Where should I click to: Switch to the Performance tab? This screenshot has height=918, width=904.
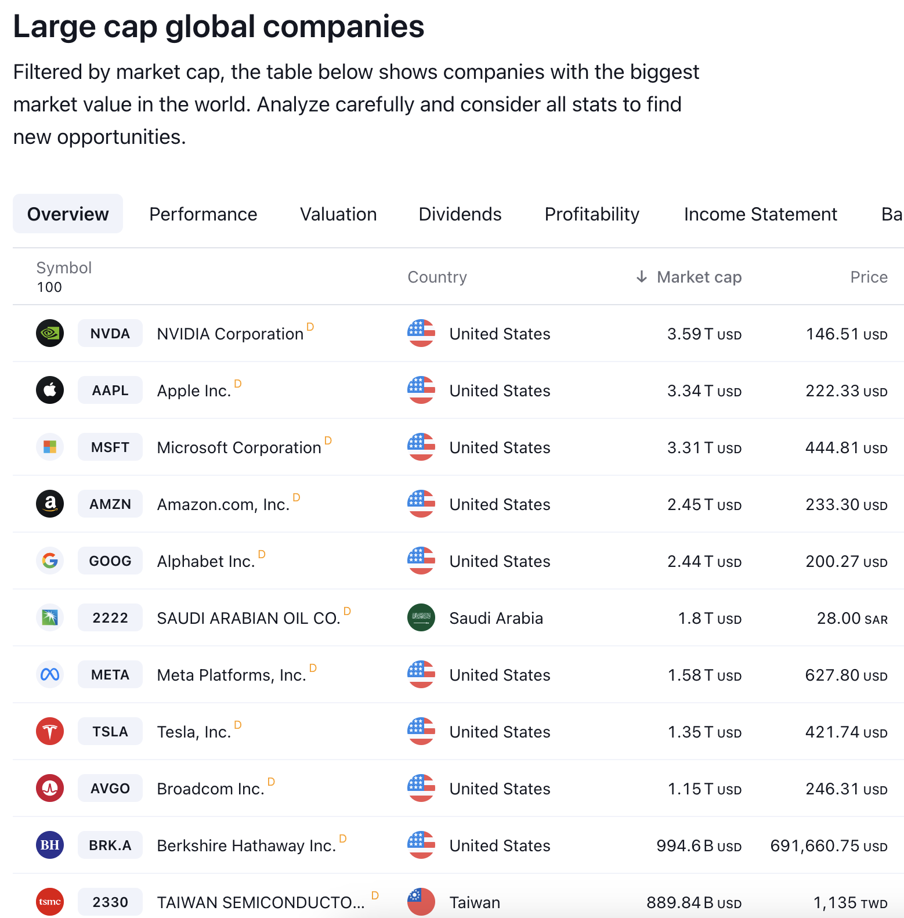click(x=203, y=214)
